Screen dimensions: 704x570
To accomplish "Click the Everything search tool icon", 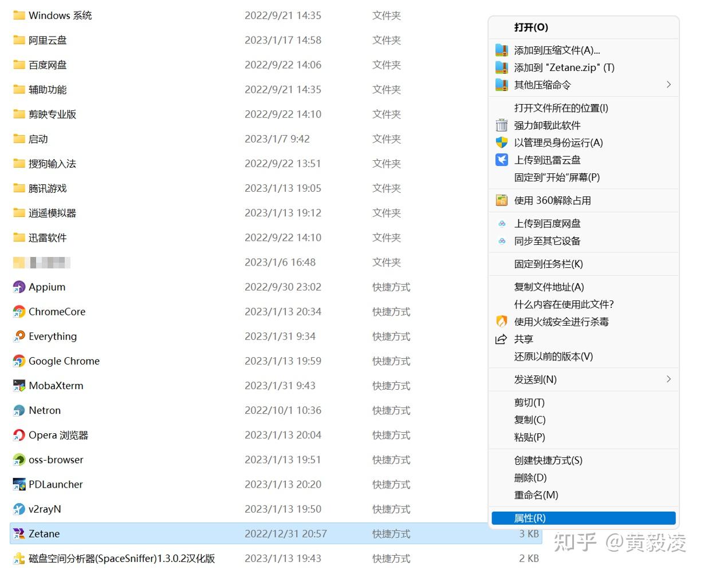I will coord(19,337).
